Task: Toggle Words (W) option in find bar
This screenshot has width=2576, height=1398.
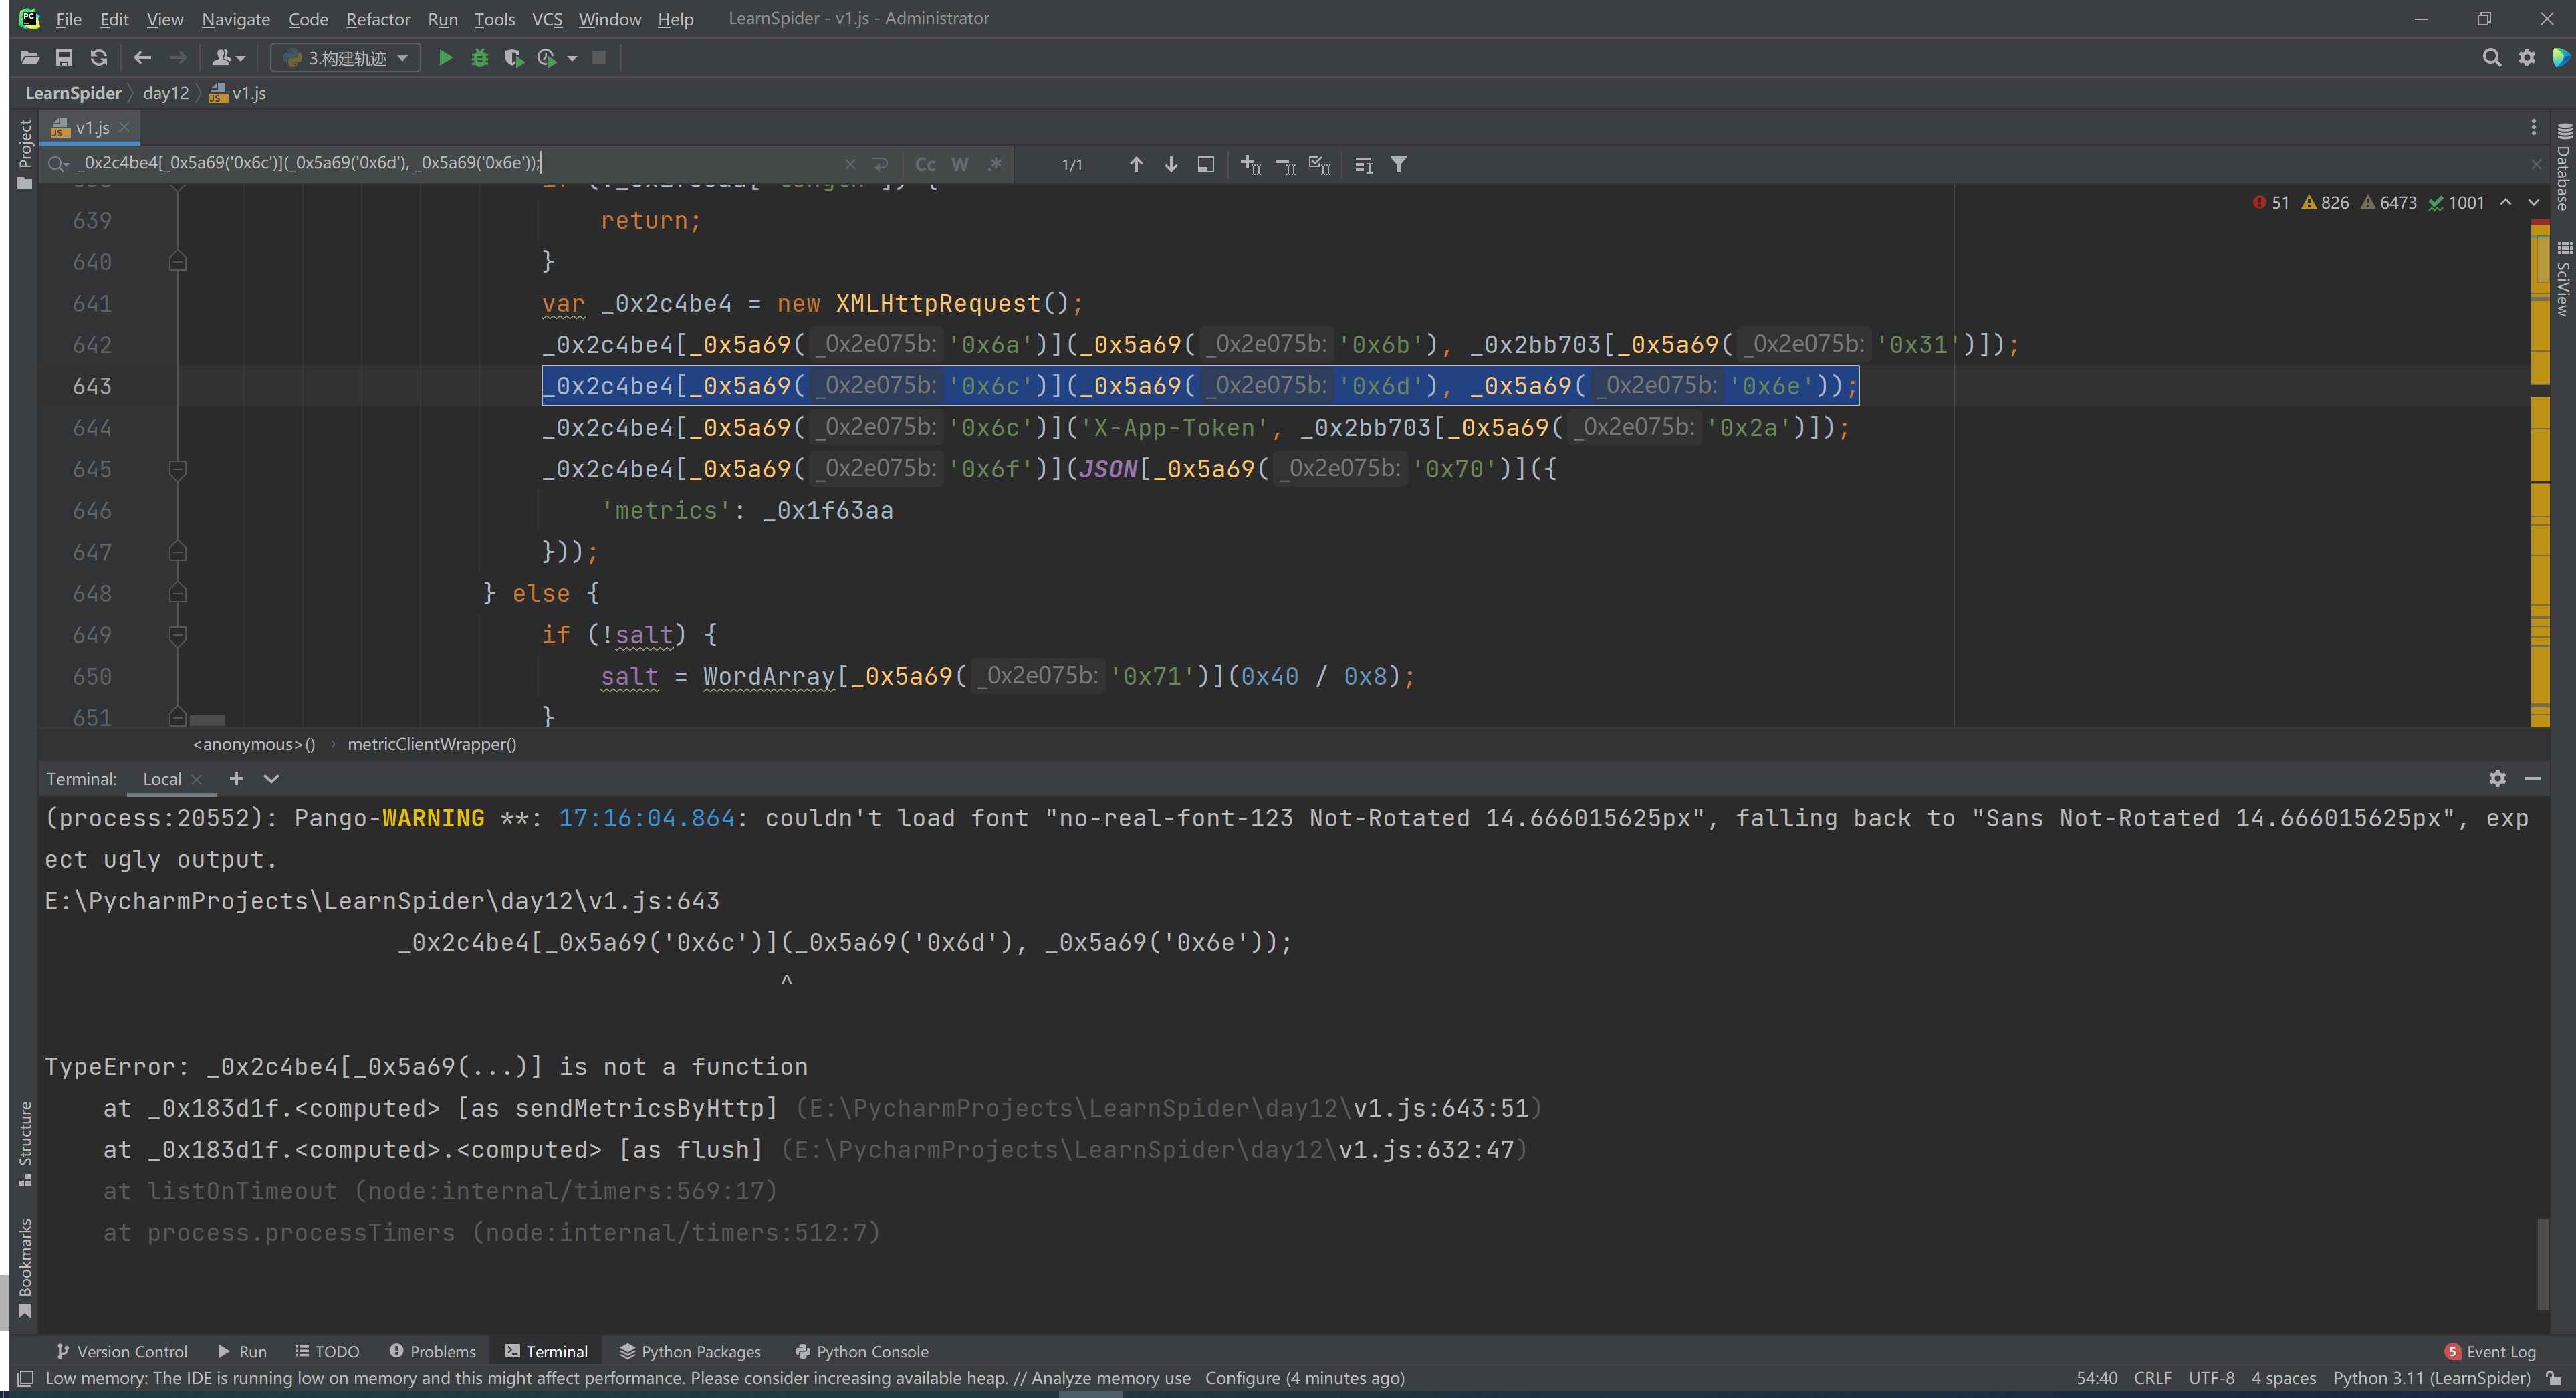Action: pos(960,164)
